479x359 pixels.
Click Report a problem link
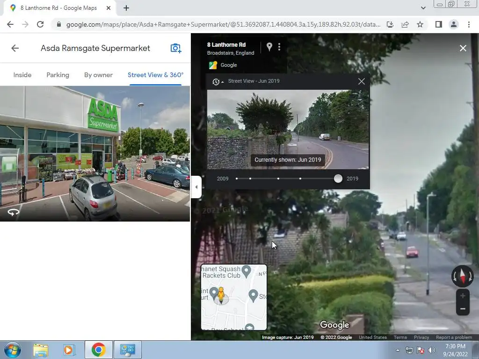(x=454, y=337)
